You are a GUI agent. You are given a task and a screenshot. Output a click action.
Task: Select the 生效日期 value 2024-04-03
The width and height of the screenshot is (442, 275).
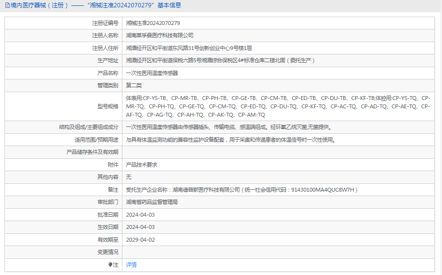(x=141, y=227)
